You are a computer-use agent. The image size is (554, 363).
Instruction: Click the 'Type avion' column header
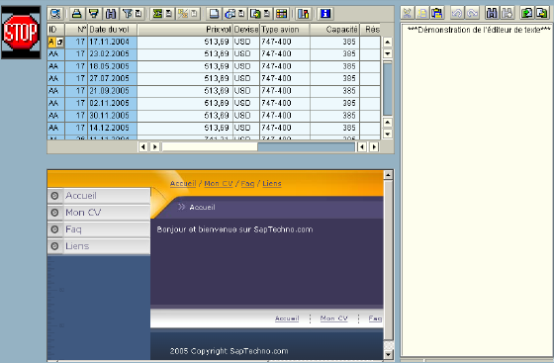pos(285,30)
